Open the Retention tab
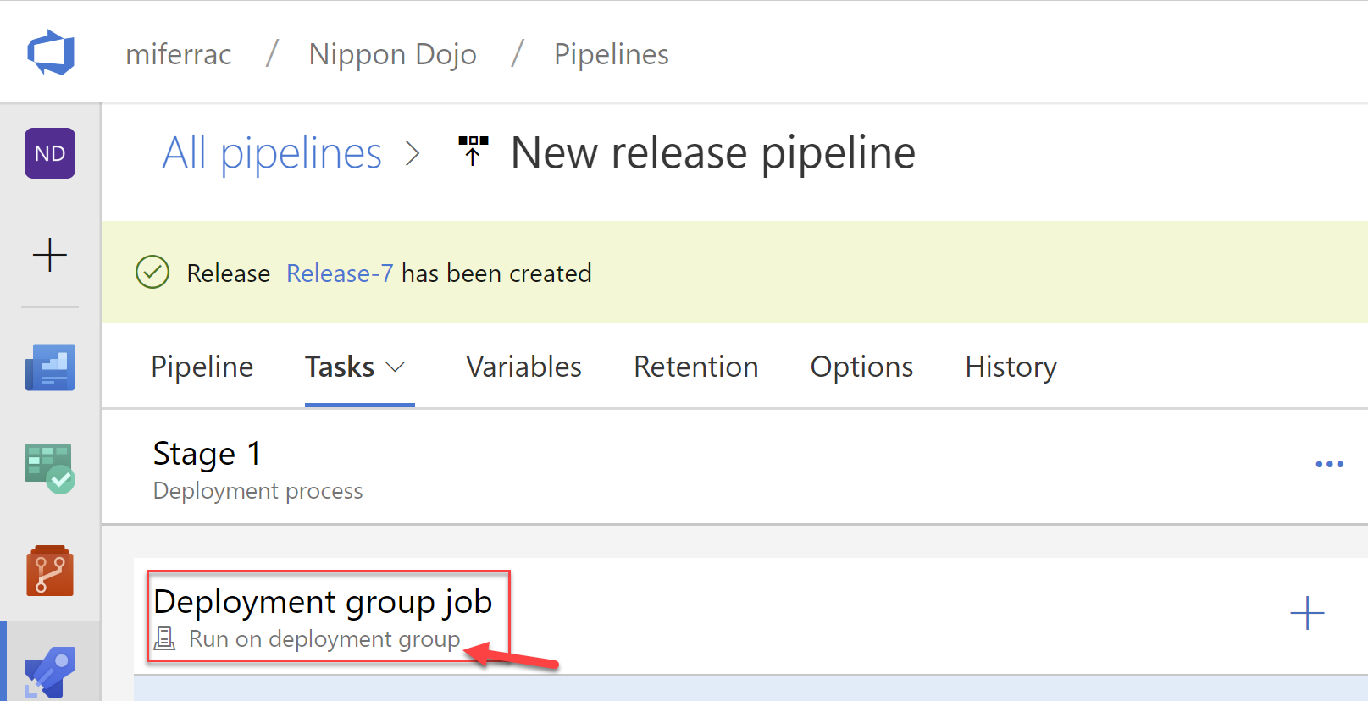The image size is (1368, 701). 695,367
